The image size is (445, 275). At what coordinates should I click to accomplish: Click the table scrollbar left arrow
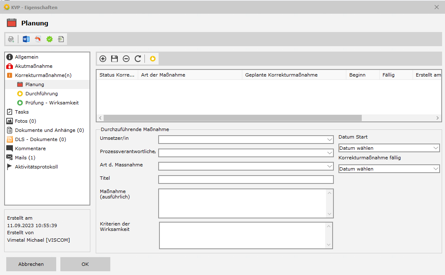pyautogui.click(x=100, y=118)
